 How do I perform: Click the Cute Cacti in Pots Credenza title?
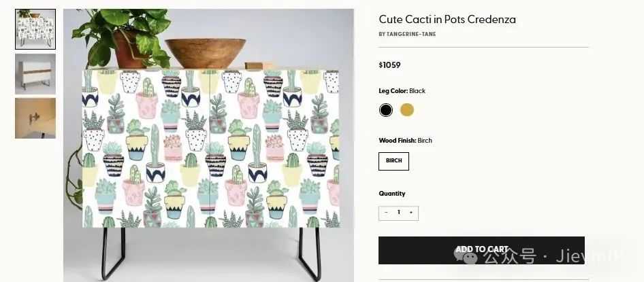tap(447, 19)
